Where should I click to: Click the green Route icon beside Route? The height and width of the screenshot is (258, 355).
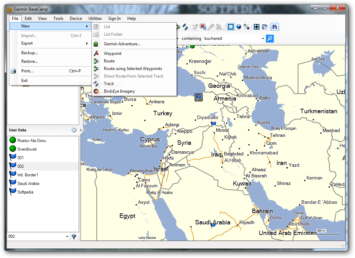point(96,61)
